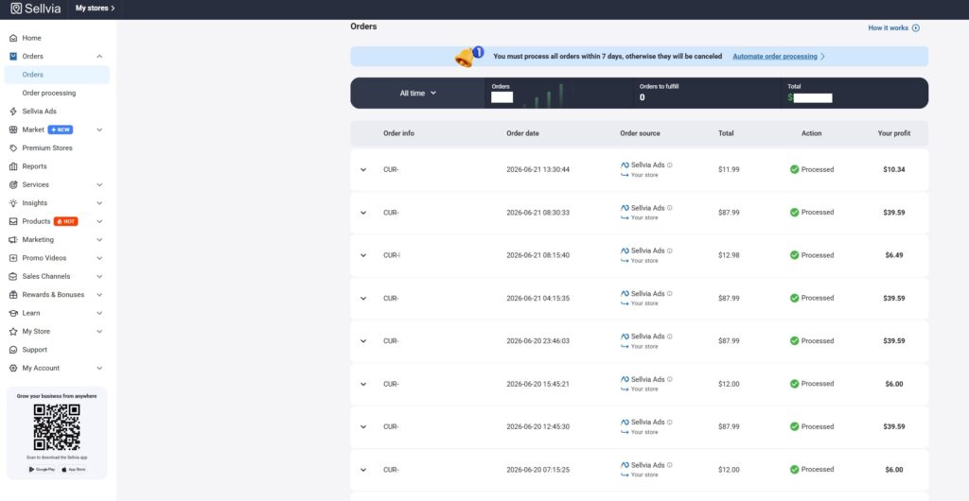Viewport: 969px width, 501px height.
Task: Open the All time period dropdown
Action: pyautogui.click(x=417, y=94)
